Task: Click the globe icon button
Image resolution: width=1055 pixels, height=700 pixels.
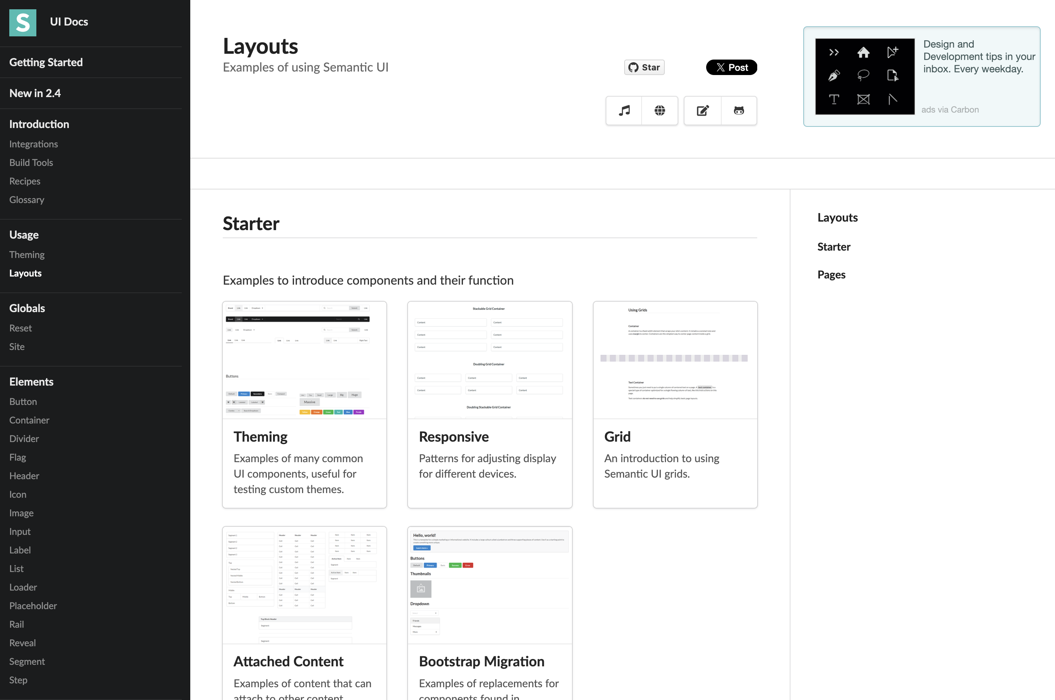Action: click(660, 110)
